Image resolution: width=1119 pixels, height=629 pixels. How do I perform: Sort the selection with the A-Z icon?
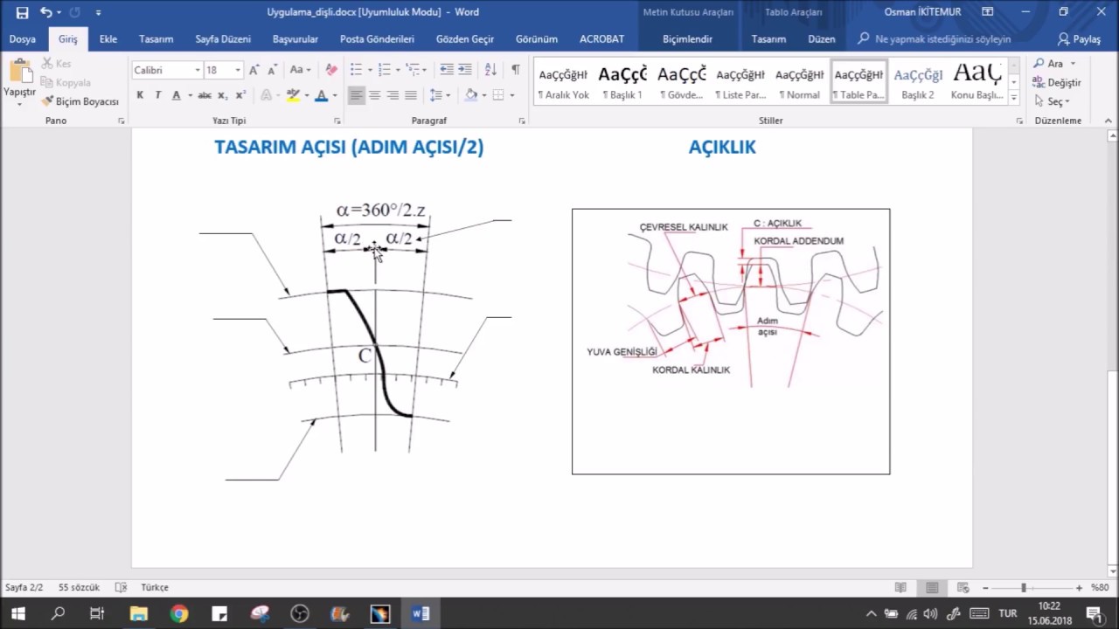[x=490, y=70]
